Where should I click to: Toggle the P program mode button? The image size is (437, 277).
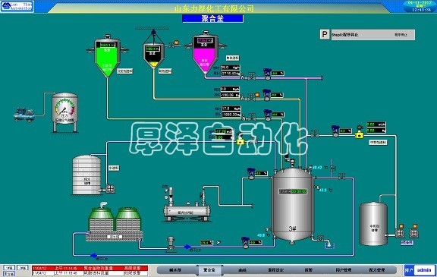click(325, 35)
